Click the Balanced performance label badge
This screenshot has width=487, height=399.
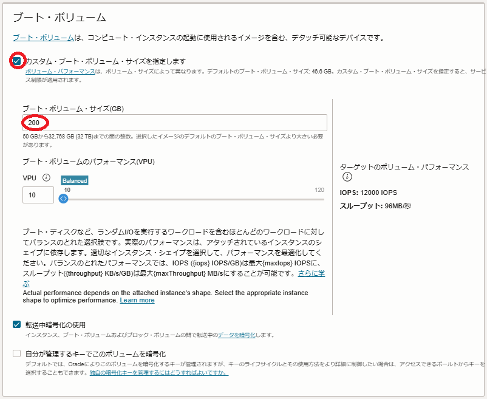tap(74, 180)
